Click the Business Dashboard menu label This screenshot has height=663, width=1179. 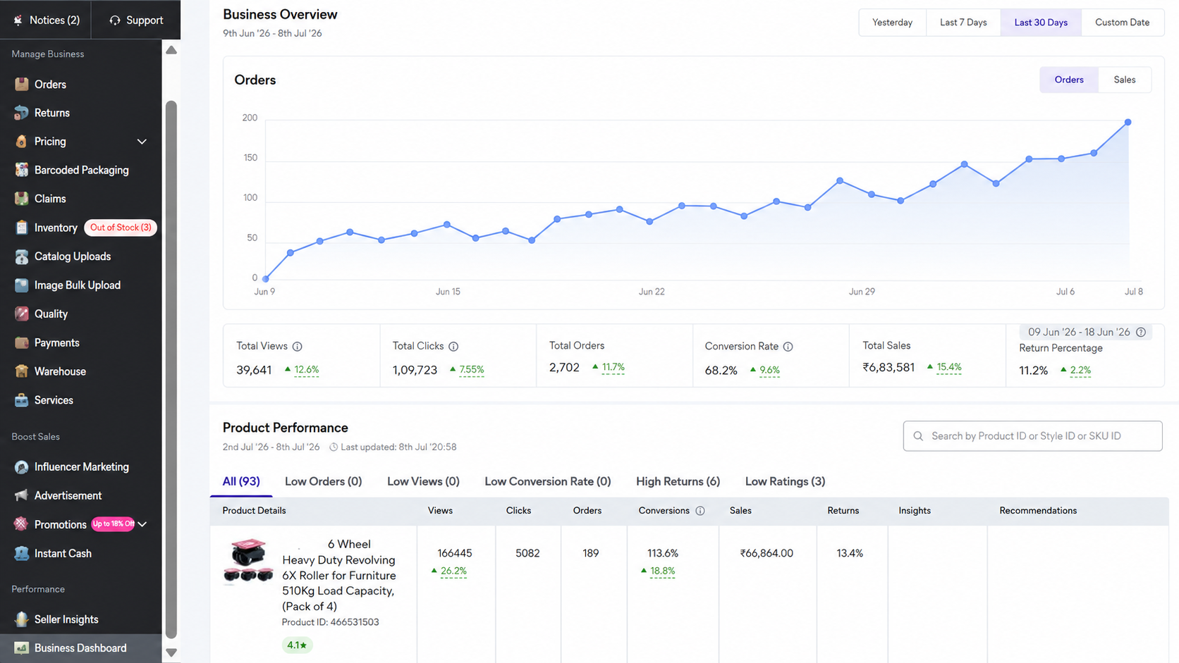[80, 648]
